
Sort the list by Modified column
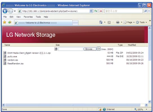coord(132,45)
